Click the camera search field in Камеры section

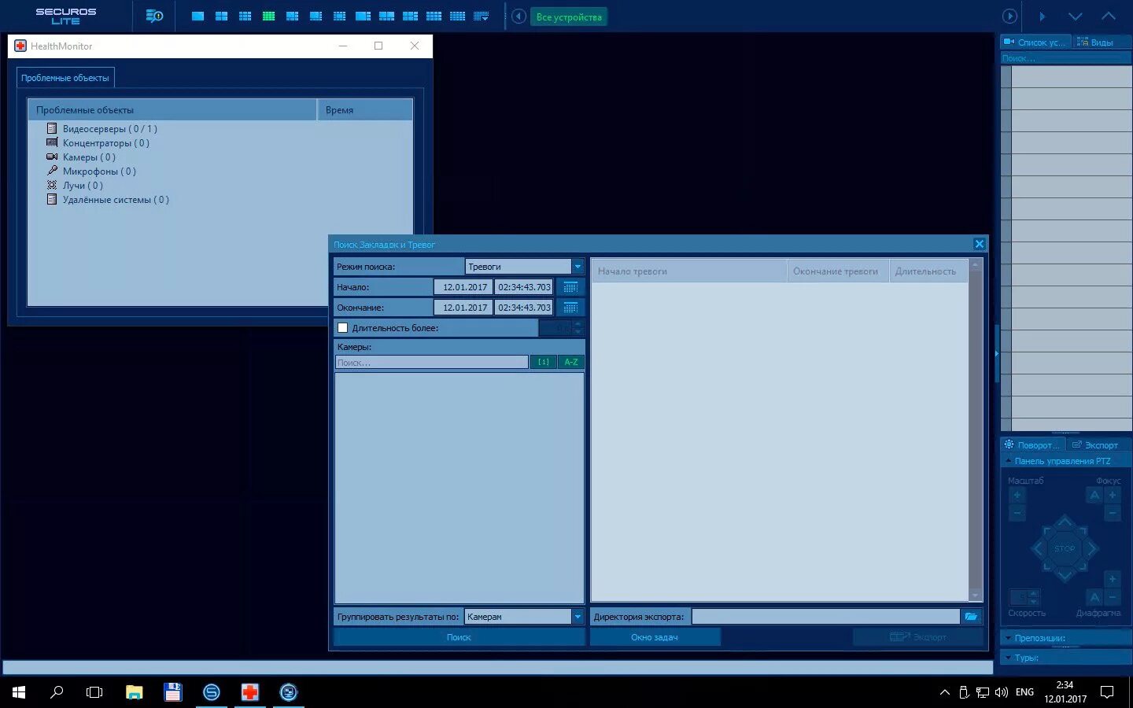432,363
